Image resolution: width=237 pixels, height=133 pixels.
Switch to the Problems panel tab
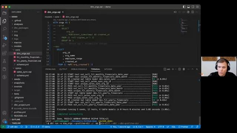point(50,69)
